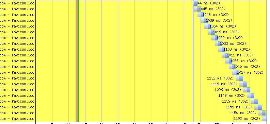Click the '1019 ms (302)' timing label
Screen dimensions: 270x124
pos(226,32)
